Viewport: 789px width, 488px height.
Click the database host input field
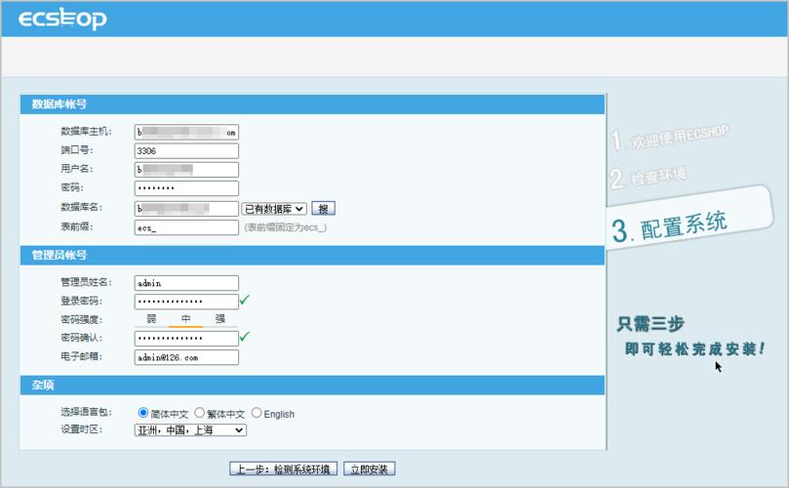(x=186, y=132)
